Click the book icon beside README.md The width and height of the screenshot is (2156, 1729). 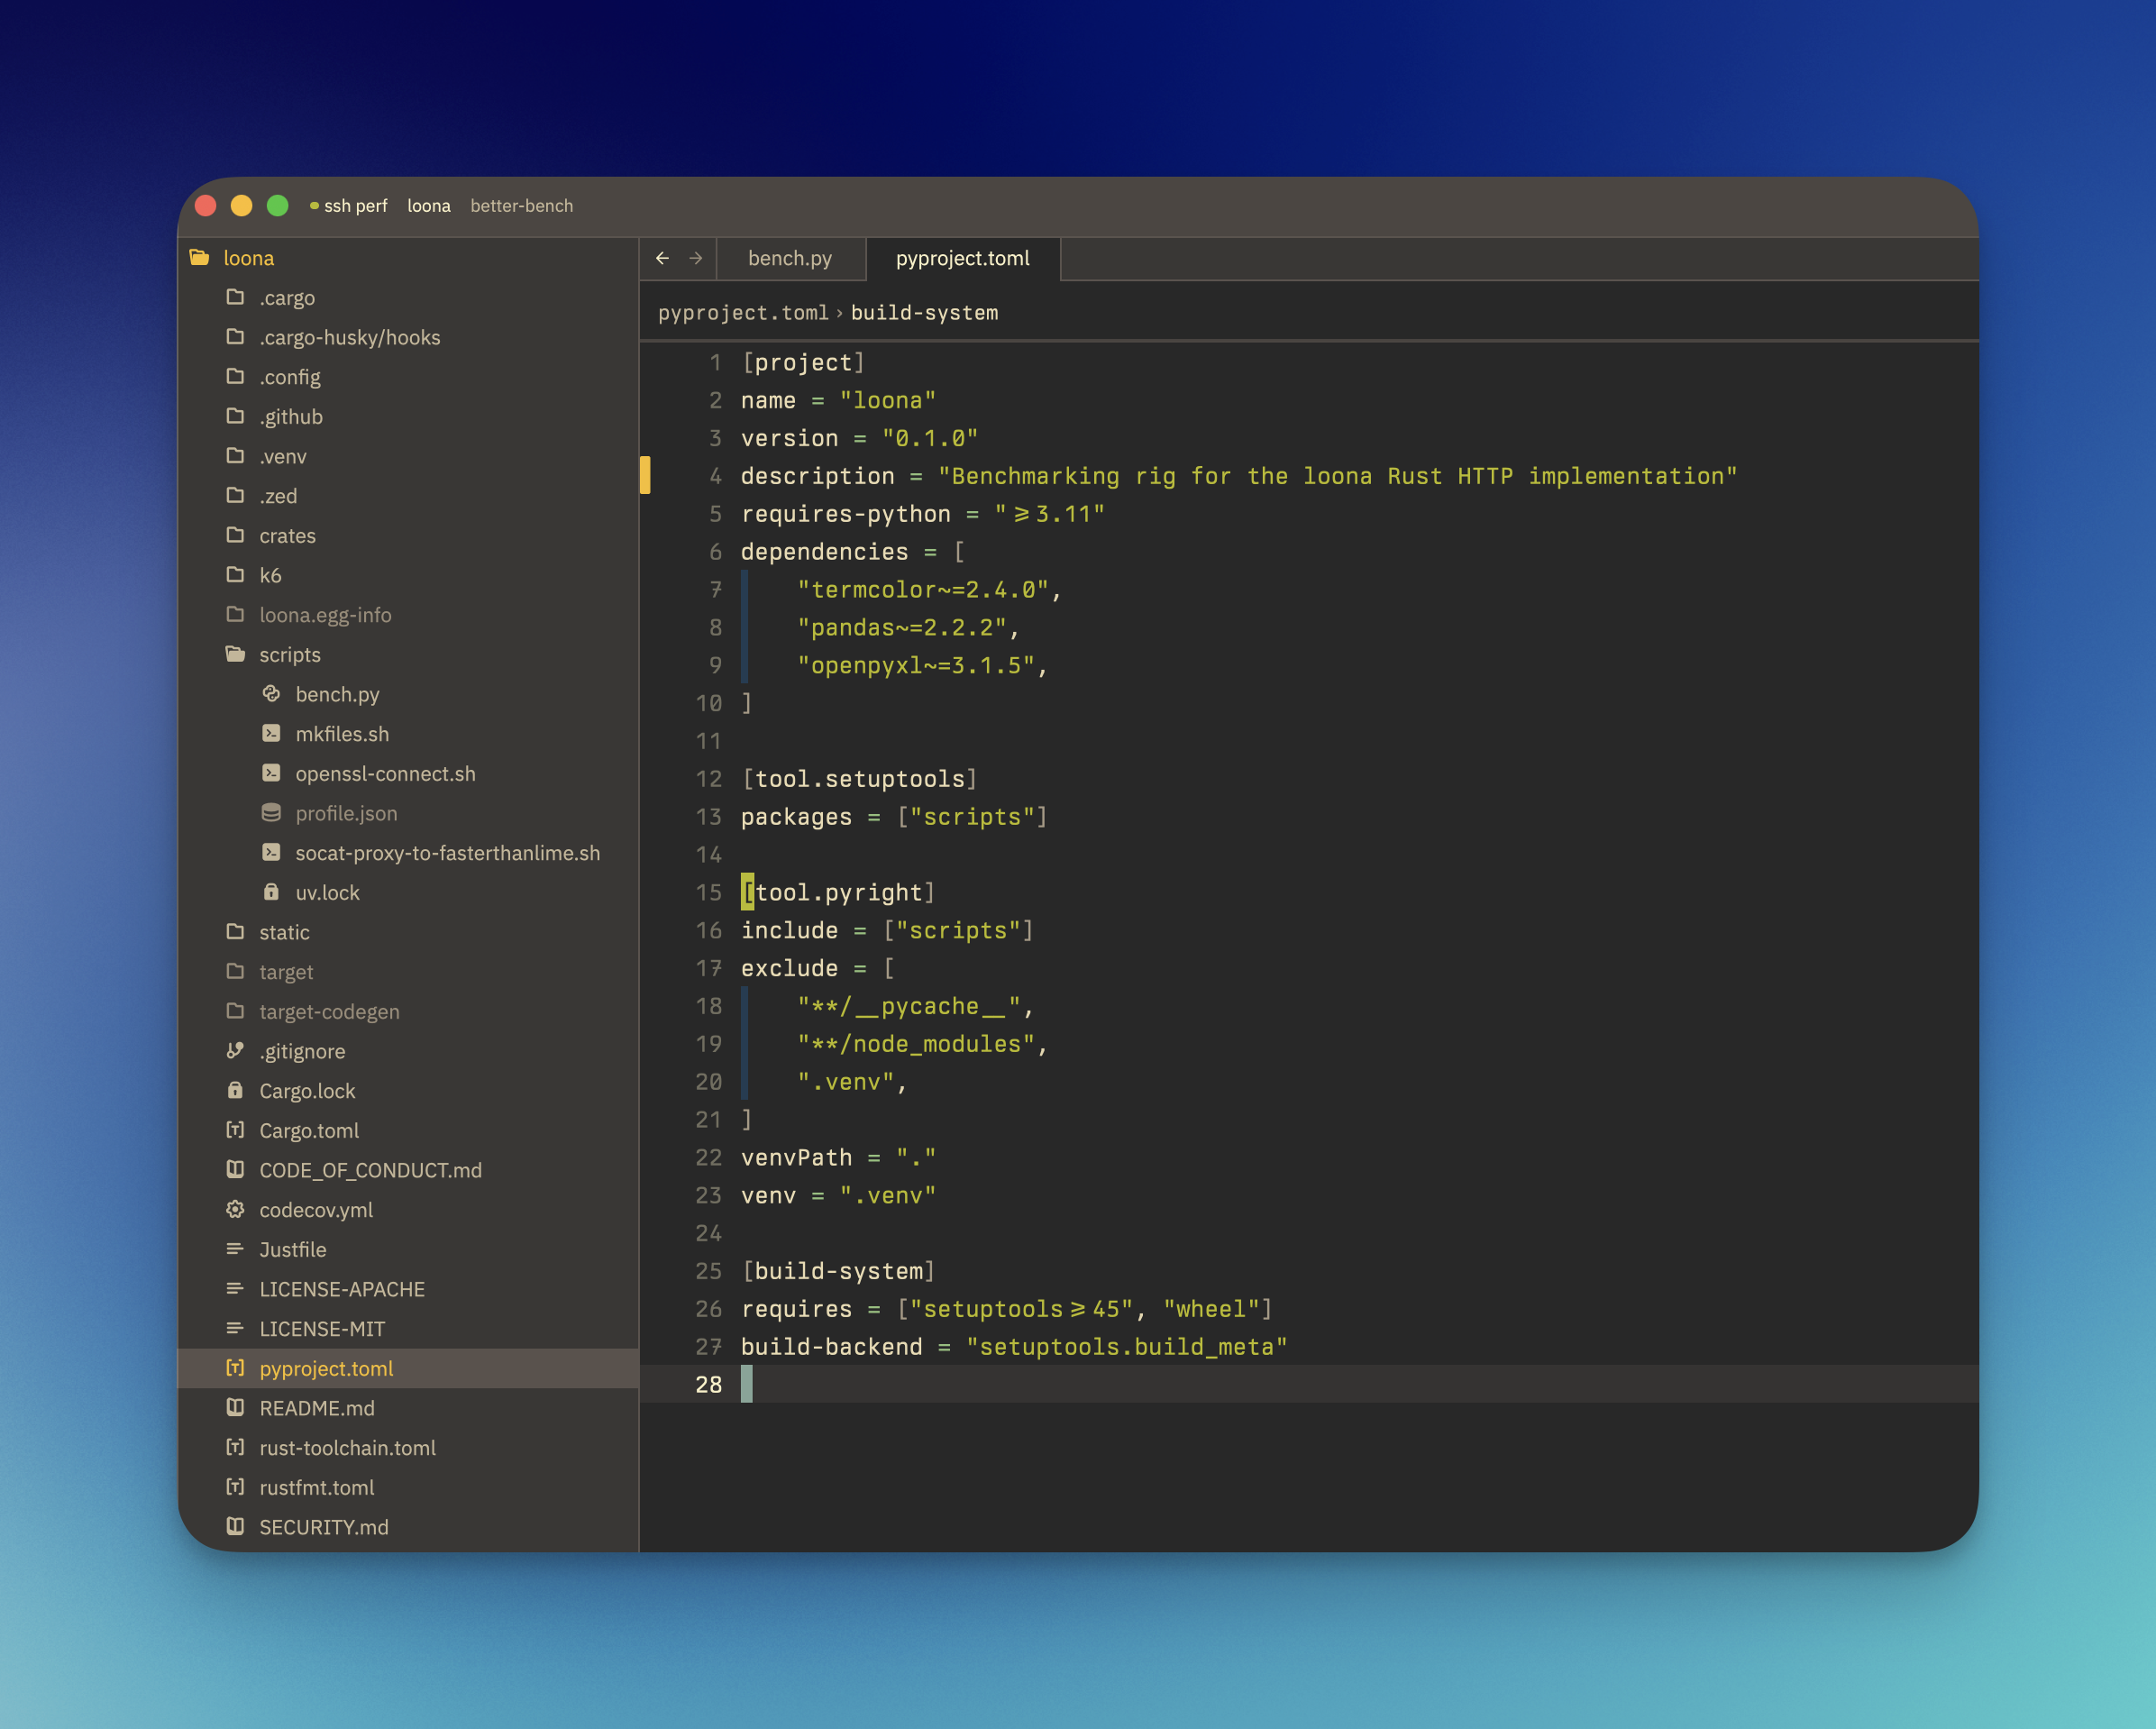(x=235, y=1408)
